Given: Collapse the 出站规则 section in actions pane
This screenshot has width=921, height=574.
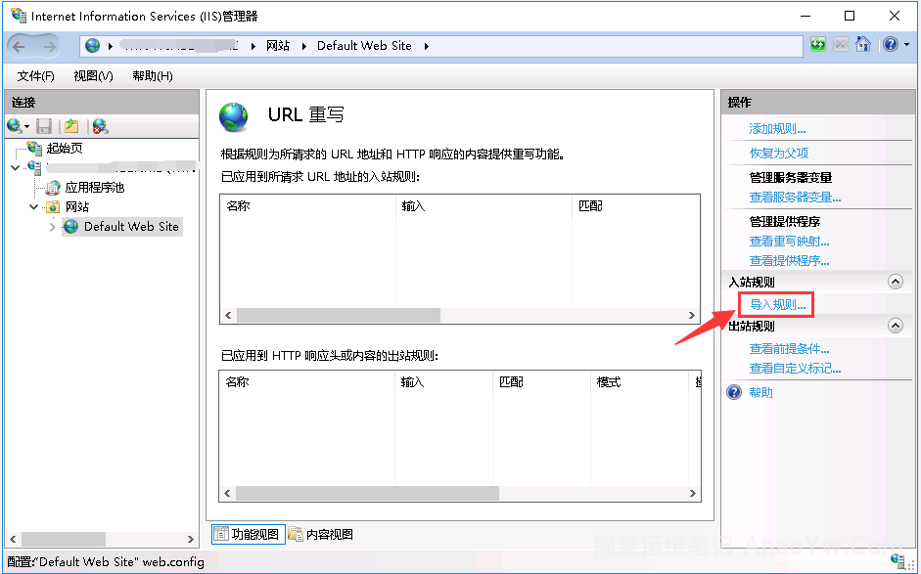Looking at the screenshot, I should tap(895, 326).
